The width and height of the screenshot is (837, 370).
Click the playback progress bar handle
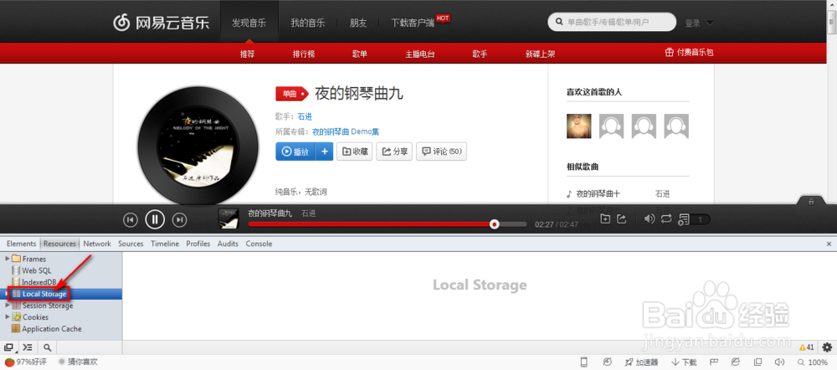(495, 224)
